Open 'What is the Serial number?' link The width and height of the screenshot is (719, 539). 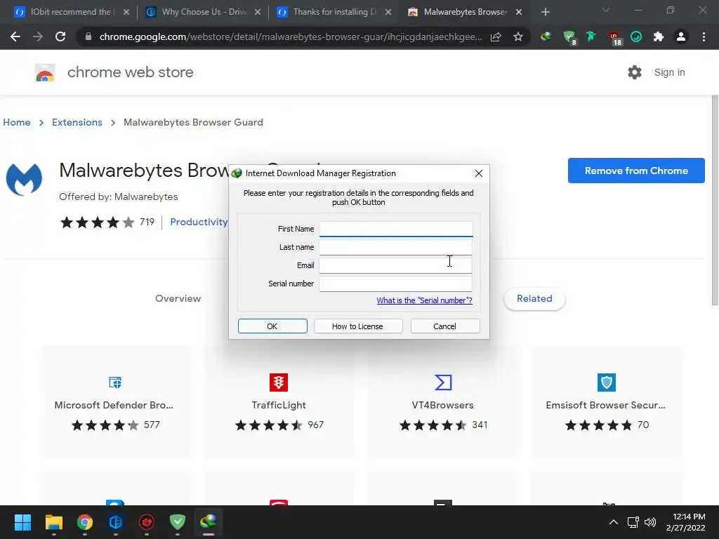424,300
